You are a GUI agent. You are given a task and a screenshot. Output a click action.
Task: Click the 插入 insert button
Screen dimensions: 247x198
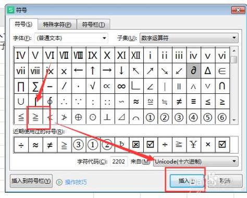click(x=187, y=181)
